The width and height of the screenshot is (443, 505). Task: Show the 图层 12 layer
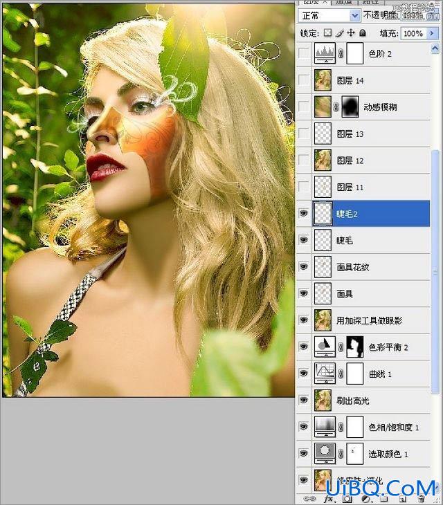(303, 160)
